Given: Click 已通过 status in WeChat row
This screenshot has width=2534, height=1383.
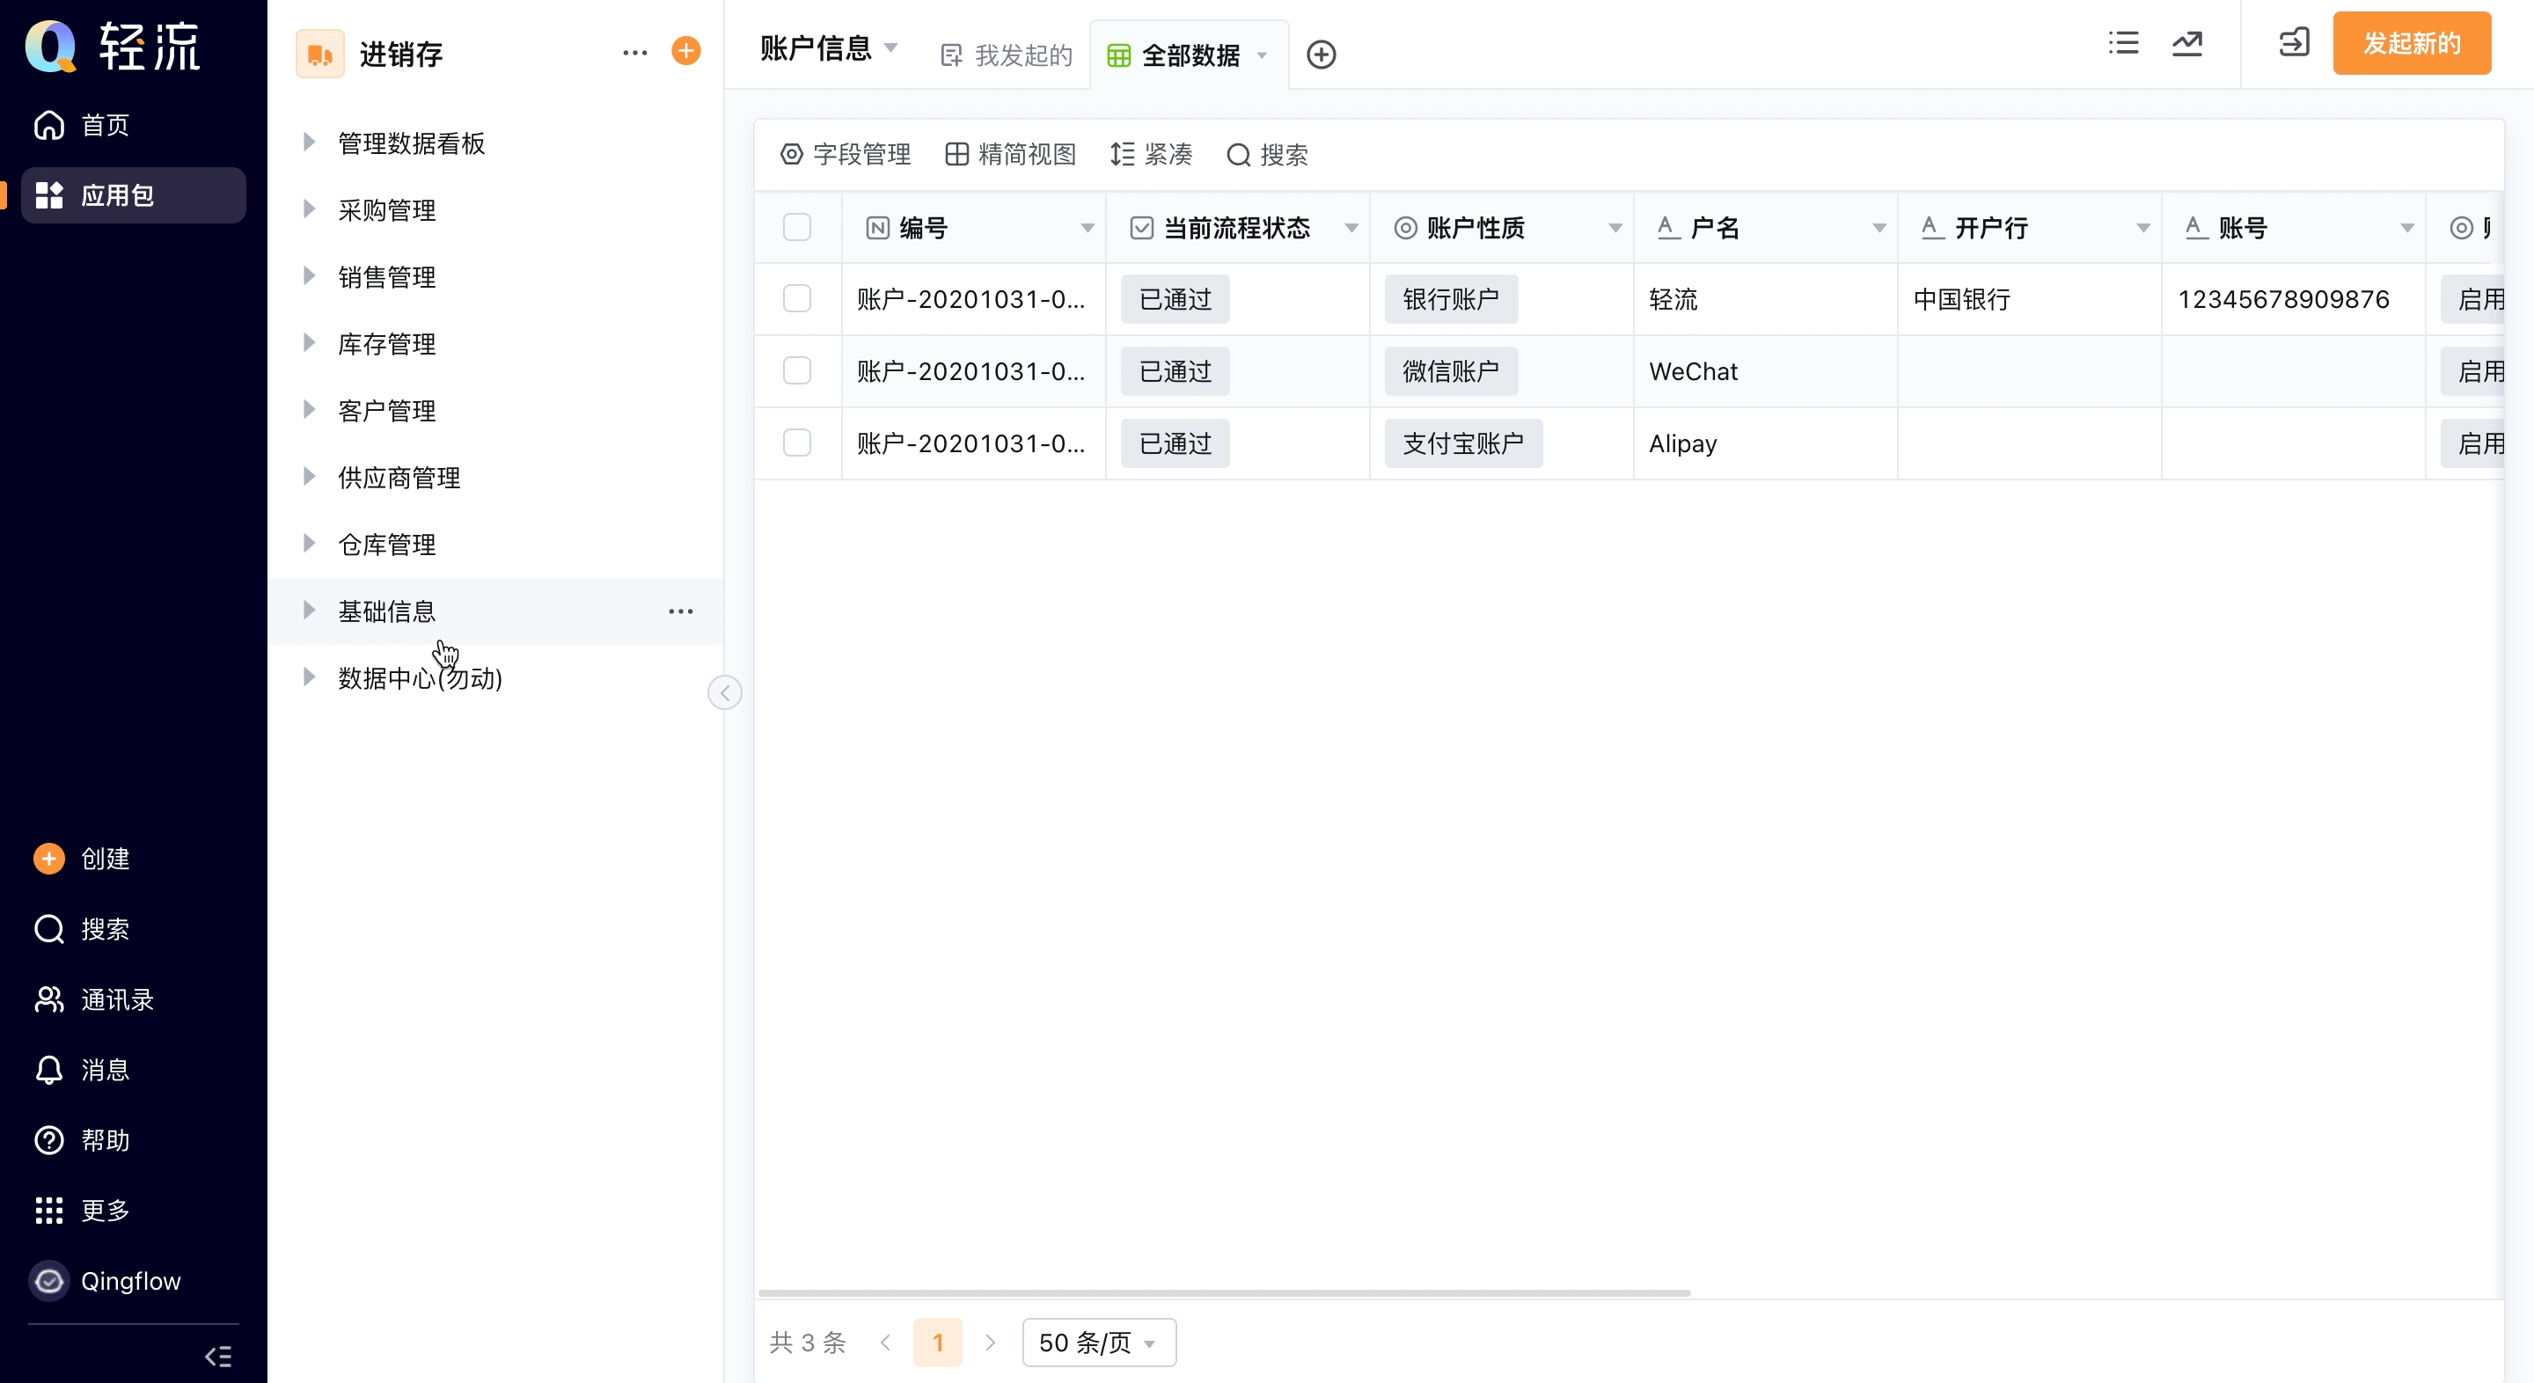Looking at the screenshot, I should (1175, 371).
